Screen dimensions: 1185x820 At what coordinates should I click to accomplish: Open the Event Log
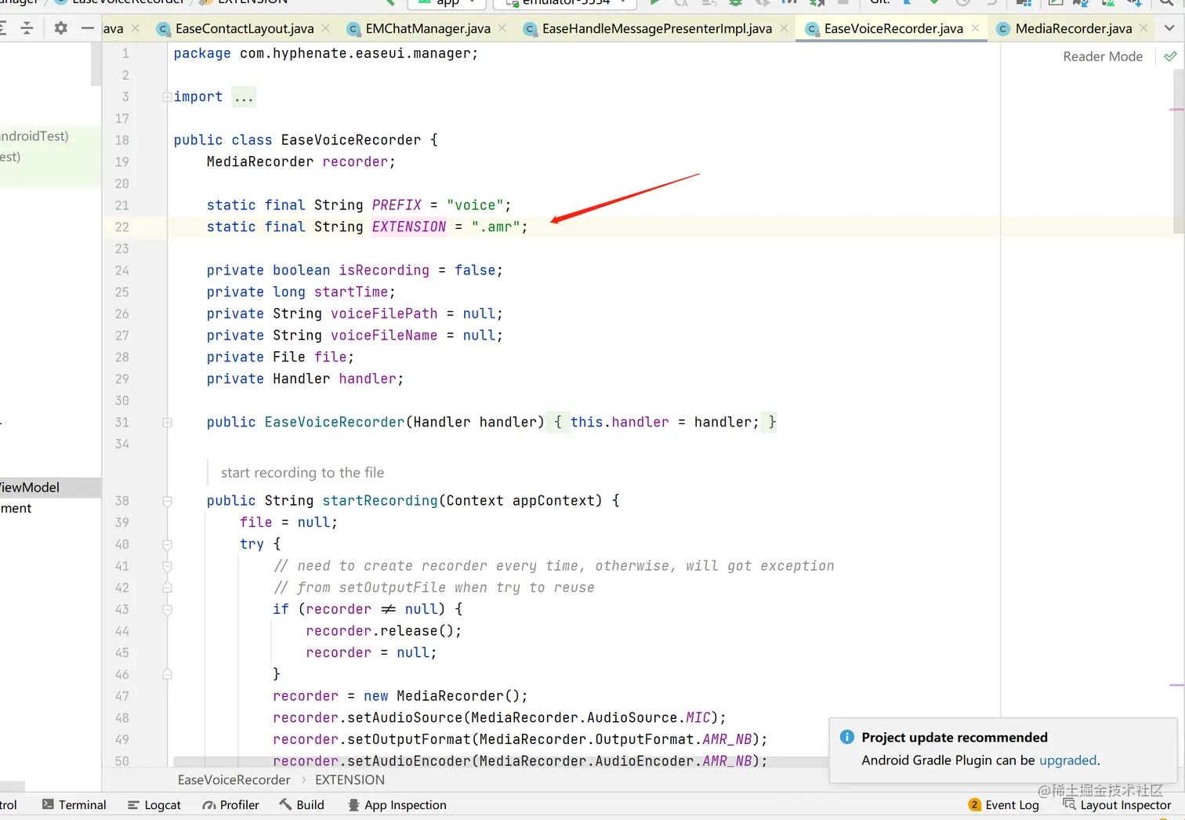tap(1004, 805)
